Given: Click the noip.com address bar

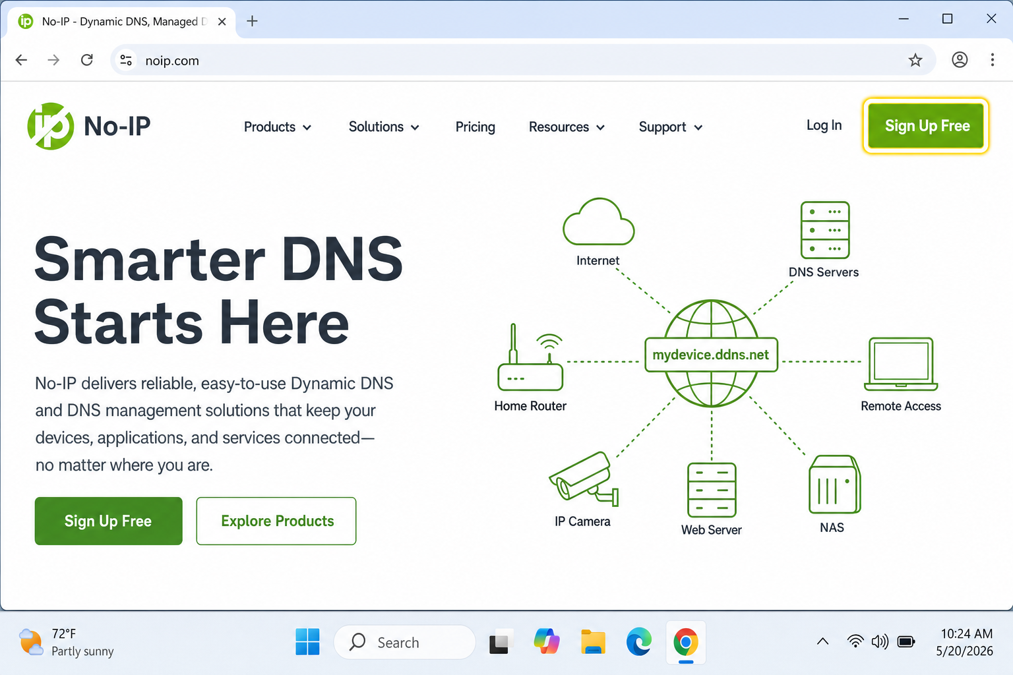Looking at the screenshot, I should pyautogui.click(x=523, y=60).
